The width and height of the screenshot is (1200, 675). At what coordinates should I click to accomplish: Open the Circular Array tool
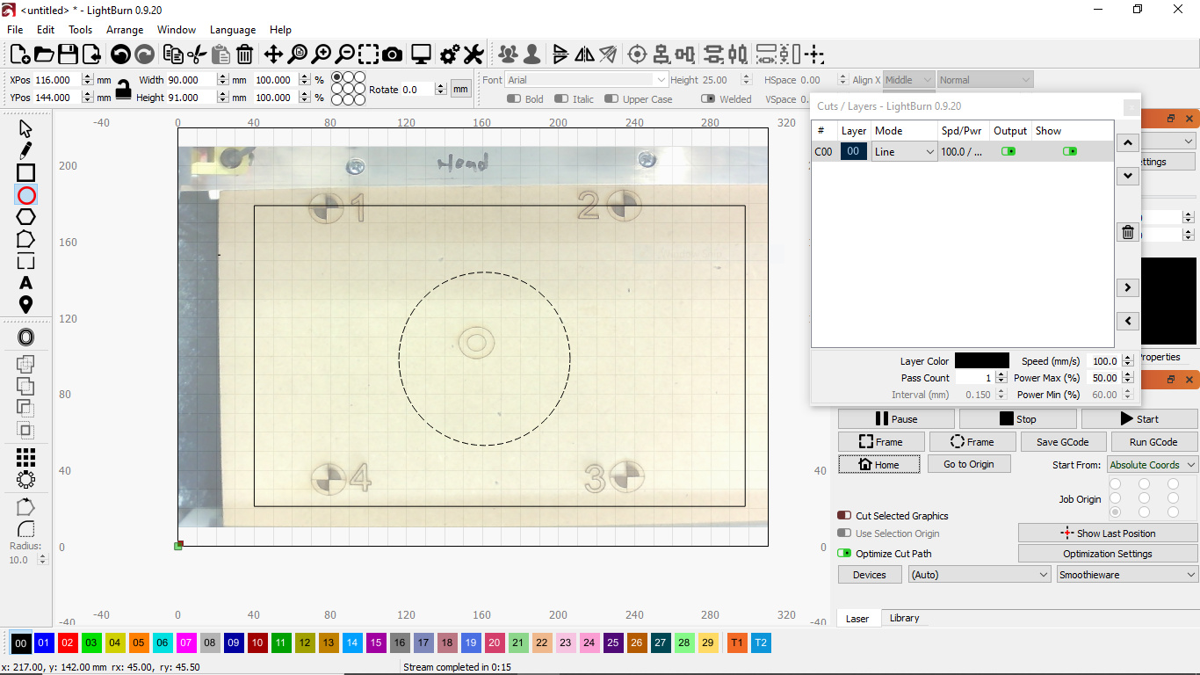click(x=25, y=479)
